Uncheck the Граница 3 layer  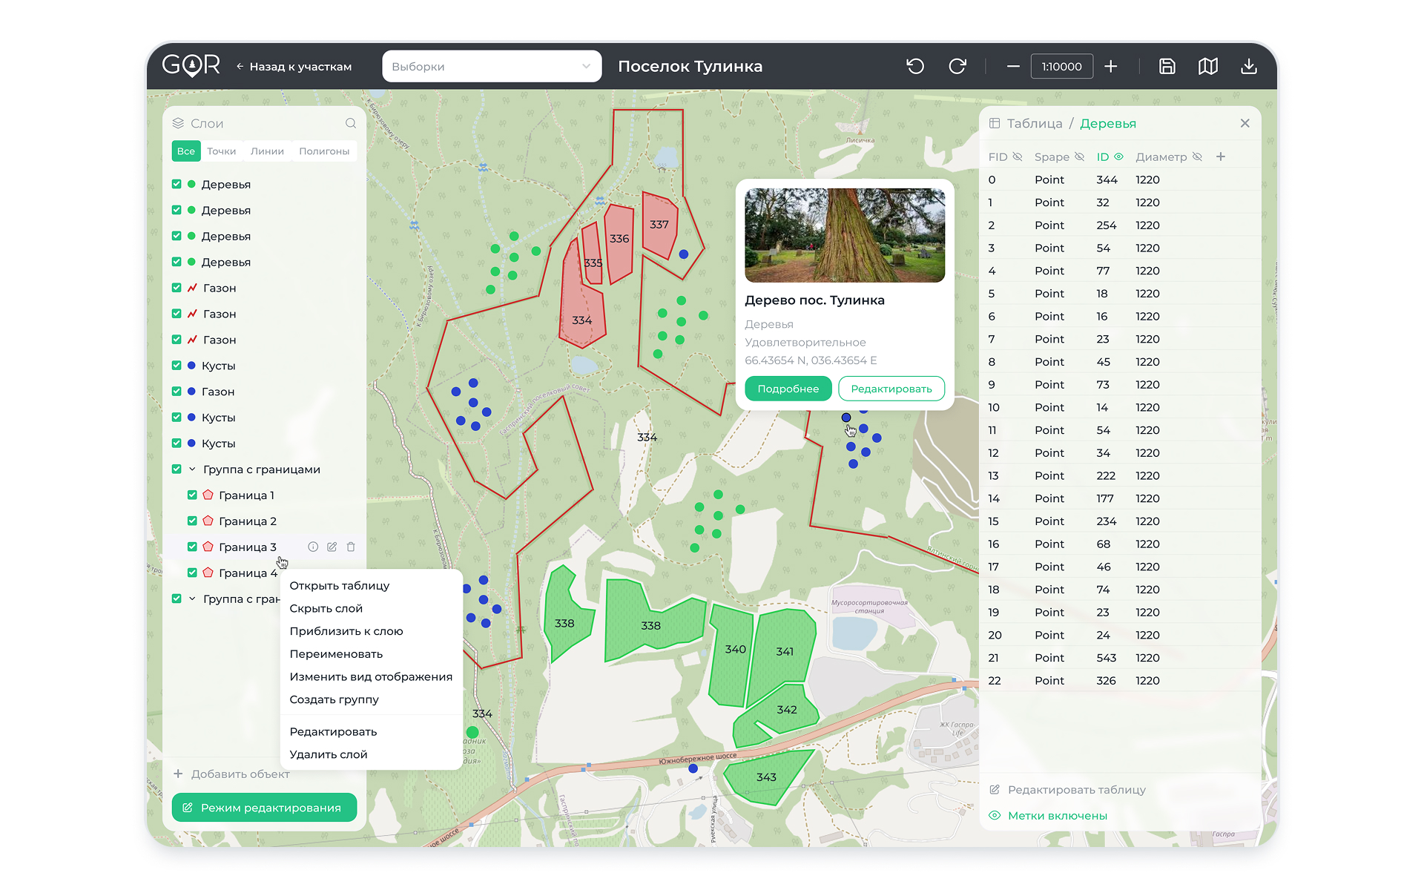(x=192, y=547)
